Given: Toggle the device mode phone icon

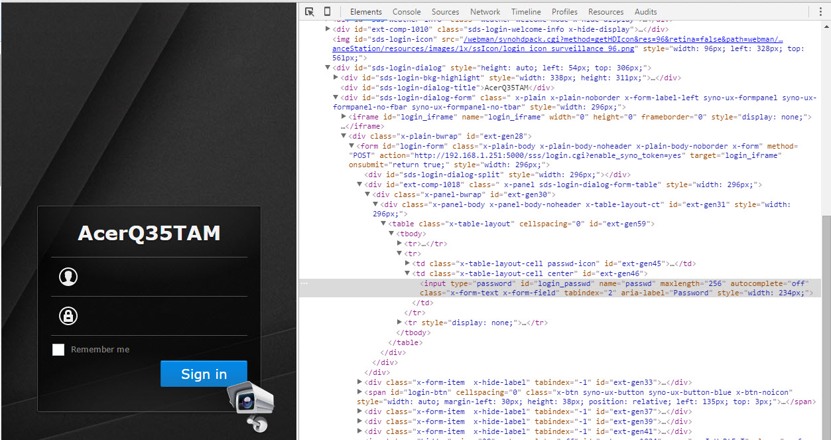Looking at the screenshot, I should 327,11.
